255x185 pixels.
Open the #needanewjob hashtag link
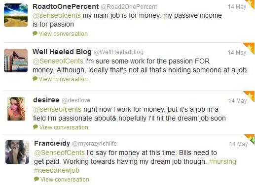57,170
